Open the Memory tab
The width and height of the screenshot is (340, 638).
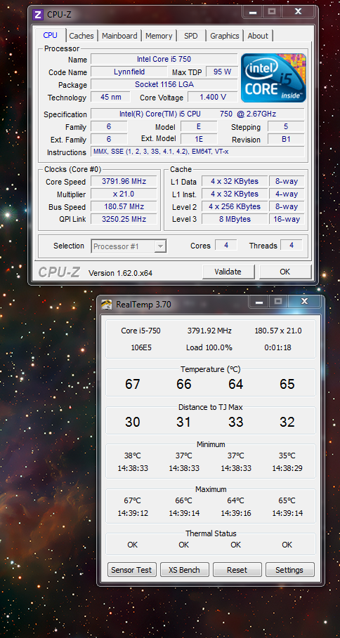[x=159, y=36]
